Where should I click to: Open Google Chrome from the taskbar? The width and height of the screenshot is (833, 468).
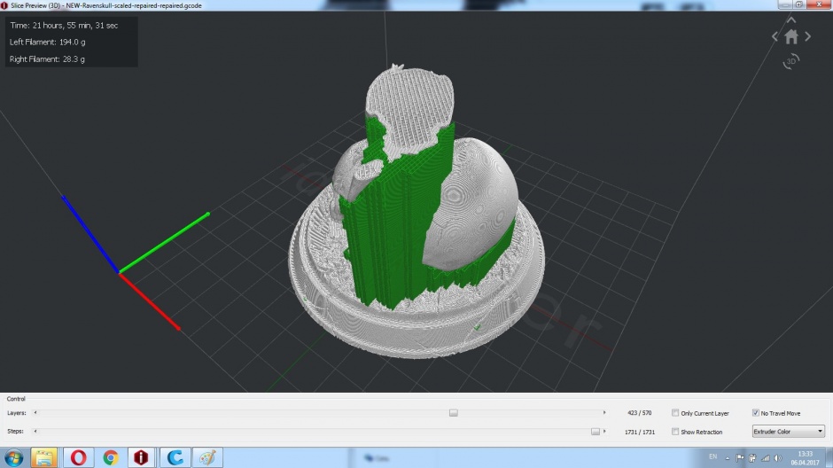click(x=111, y=457)
